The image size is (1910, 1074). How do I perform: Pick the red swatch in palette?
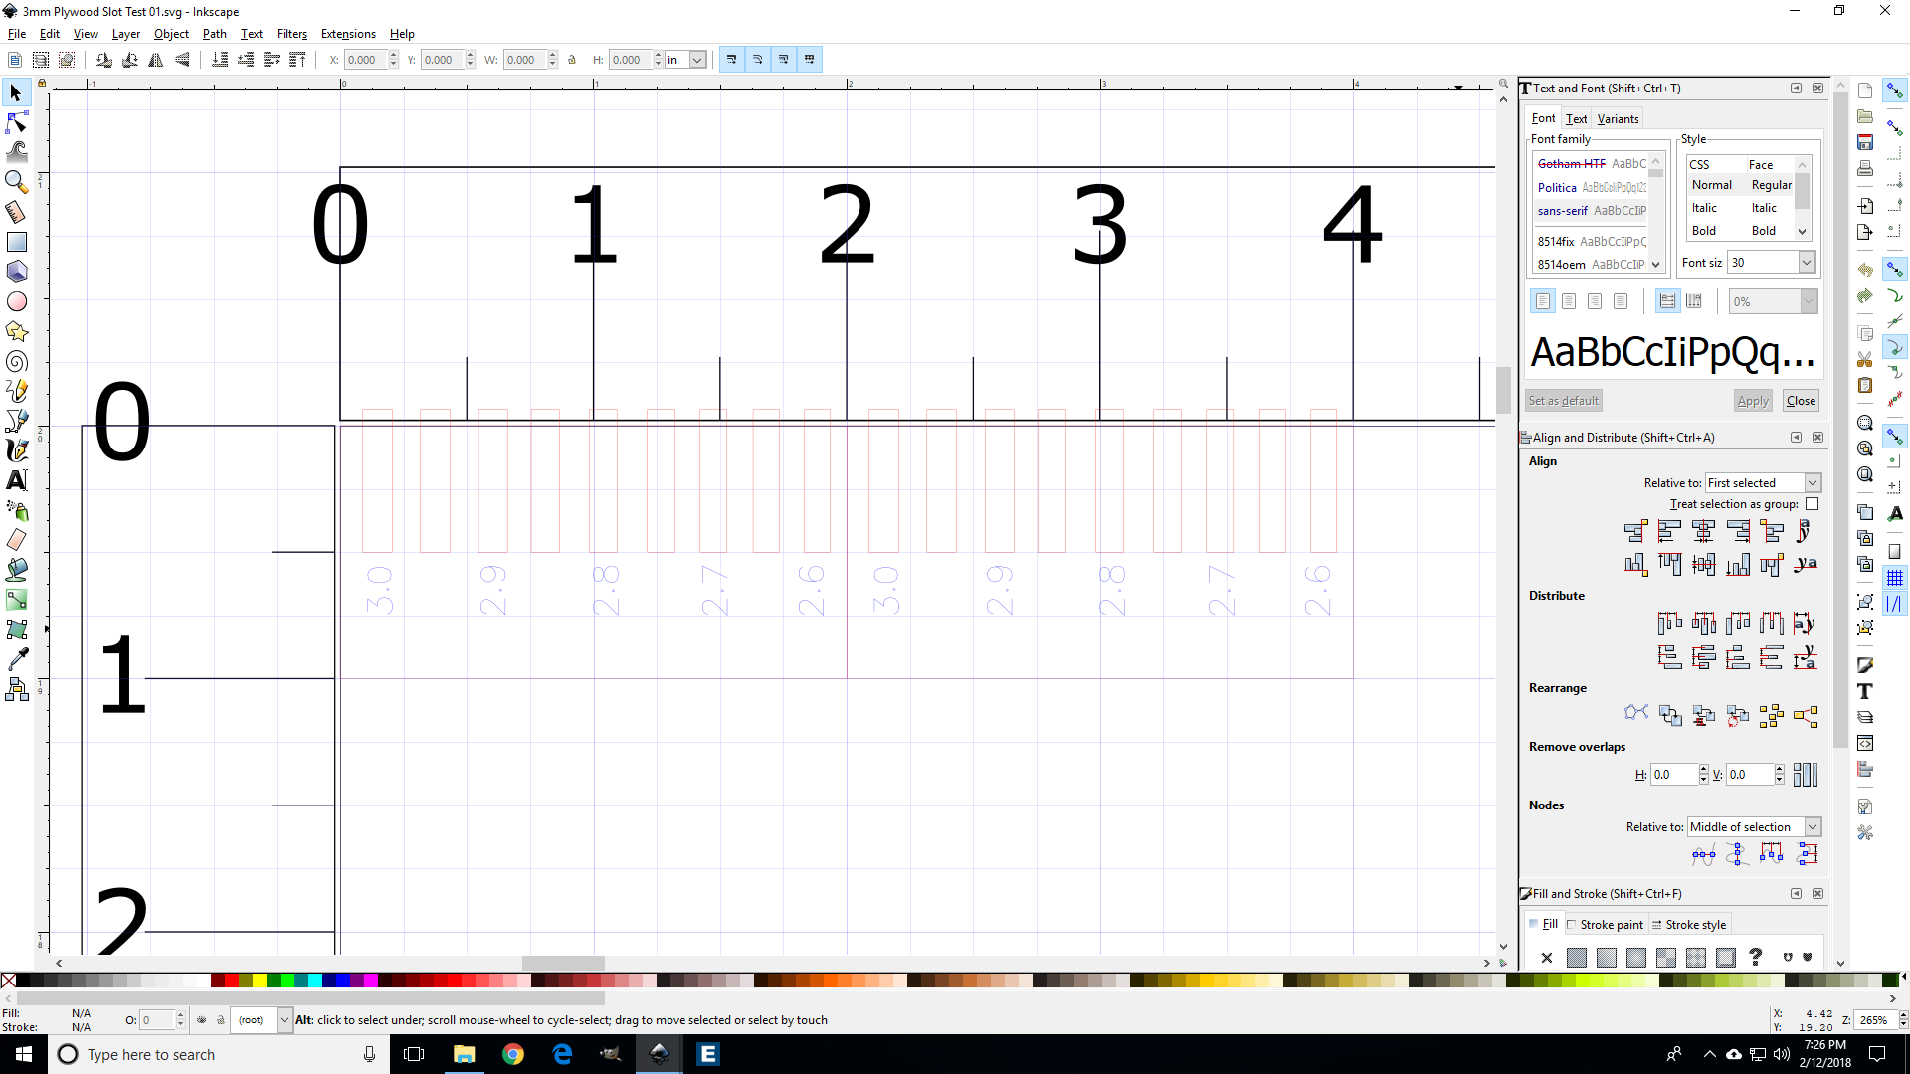(232, 982)
